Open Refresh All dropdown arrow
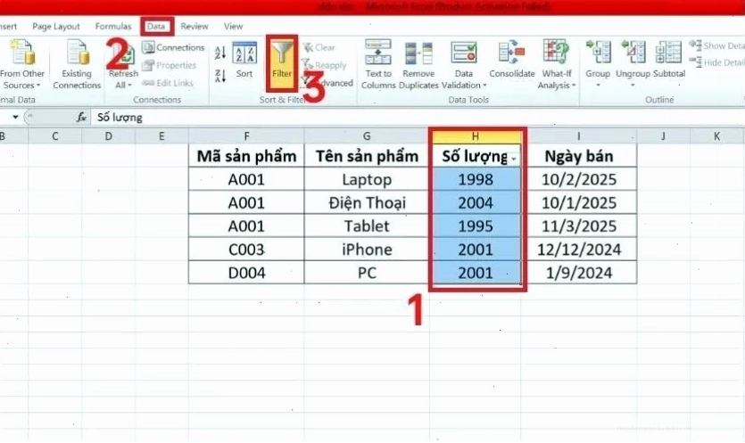745x443 pixels. [x=129, y=86]
